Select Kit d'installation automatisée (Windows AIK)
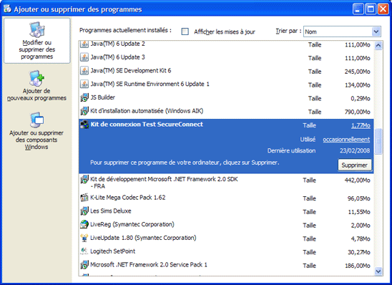392x285 pixels. (x=147, y=111)
